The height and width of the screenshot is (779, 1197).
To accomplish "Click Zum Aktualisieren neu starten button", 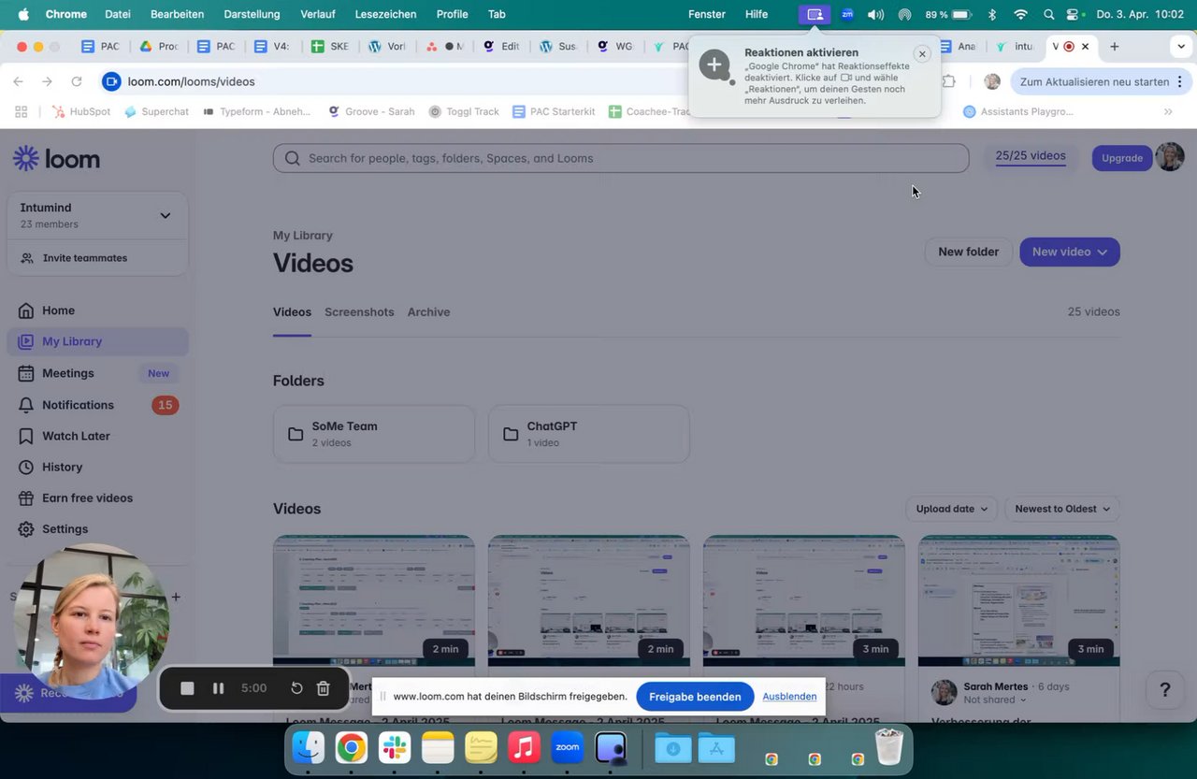I will (x=1100, y=81).
